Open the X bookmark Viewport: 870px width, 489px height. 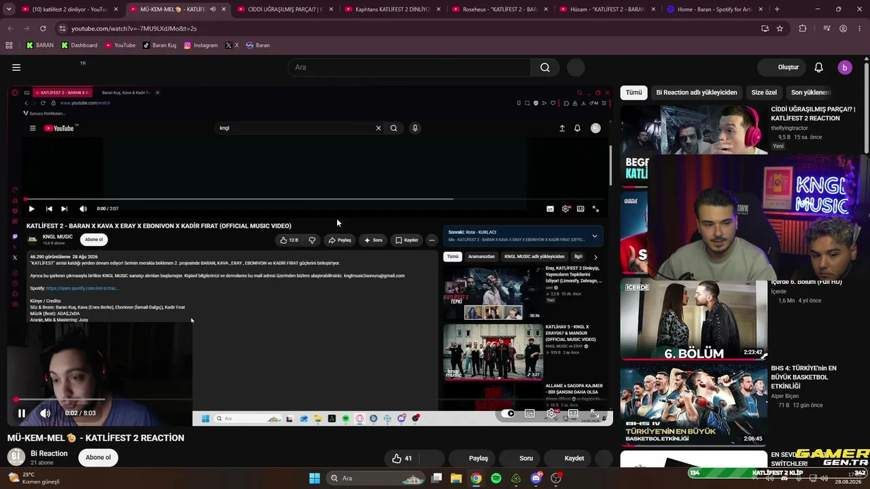tap(232, 46)
